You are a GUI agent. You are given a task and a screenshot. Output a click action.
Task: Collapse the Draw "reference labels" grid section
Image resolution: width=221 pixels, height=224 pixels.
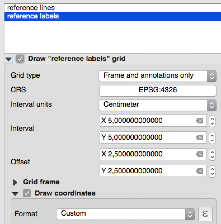9,59
